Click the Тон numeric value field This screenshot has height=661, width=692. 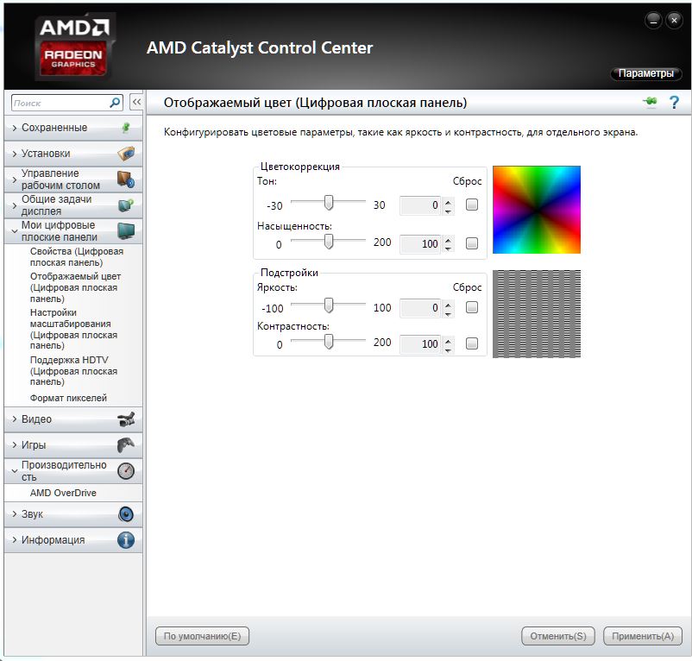coord(421,205)
